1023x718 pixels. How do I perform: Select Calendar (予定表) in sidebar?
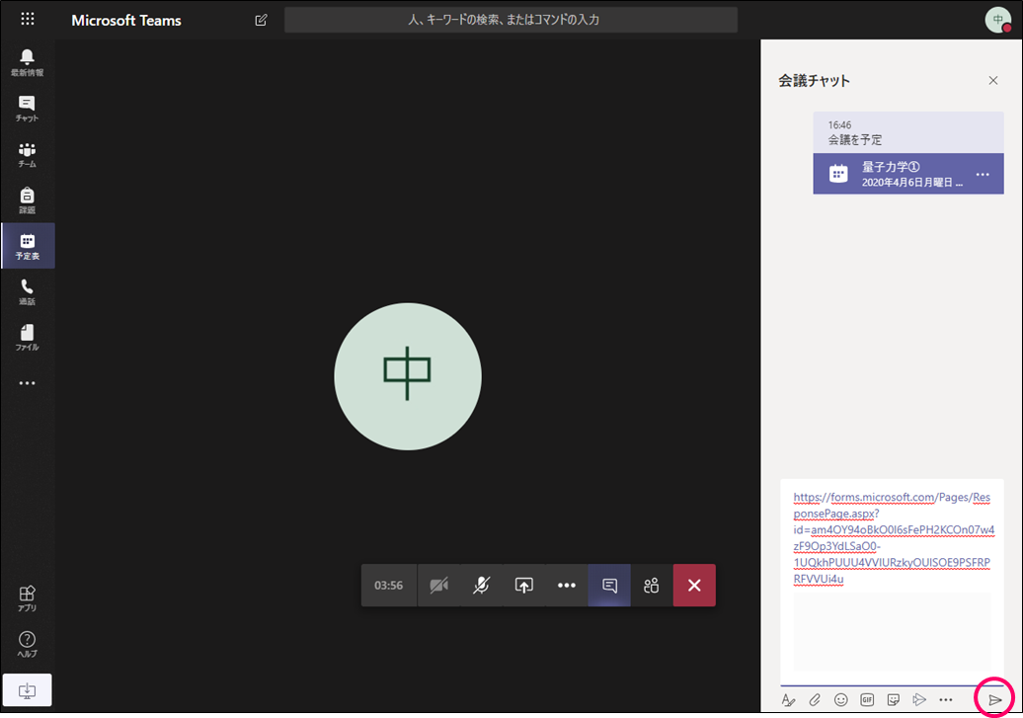click(x=28, y=246)
